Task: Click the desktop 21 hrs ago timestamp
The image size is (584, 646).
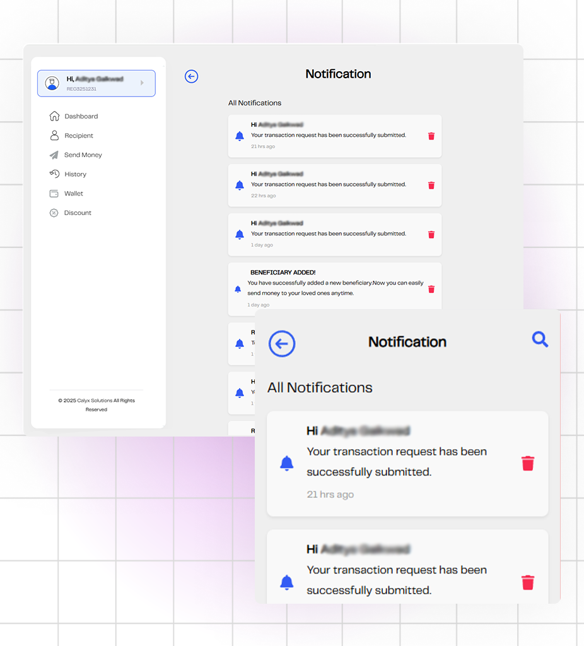Action: click(x=263, y=146)
